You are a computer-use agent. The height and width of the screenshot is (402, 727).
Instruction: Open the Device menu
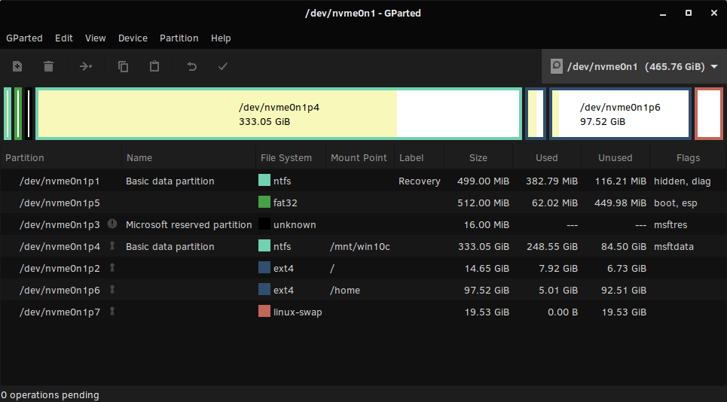pos(133,38)
